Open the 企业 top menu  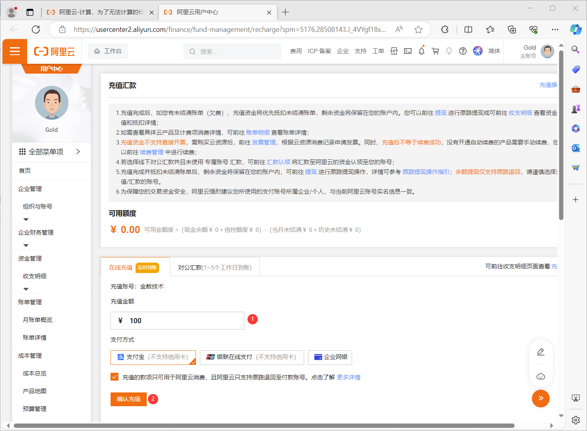(x=343, y=51)
